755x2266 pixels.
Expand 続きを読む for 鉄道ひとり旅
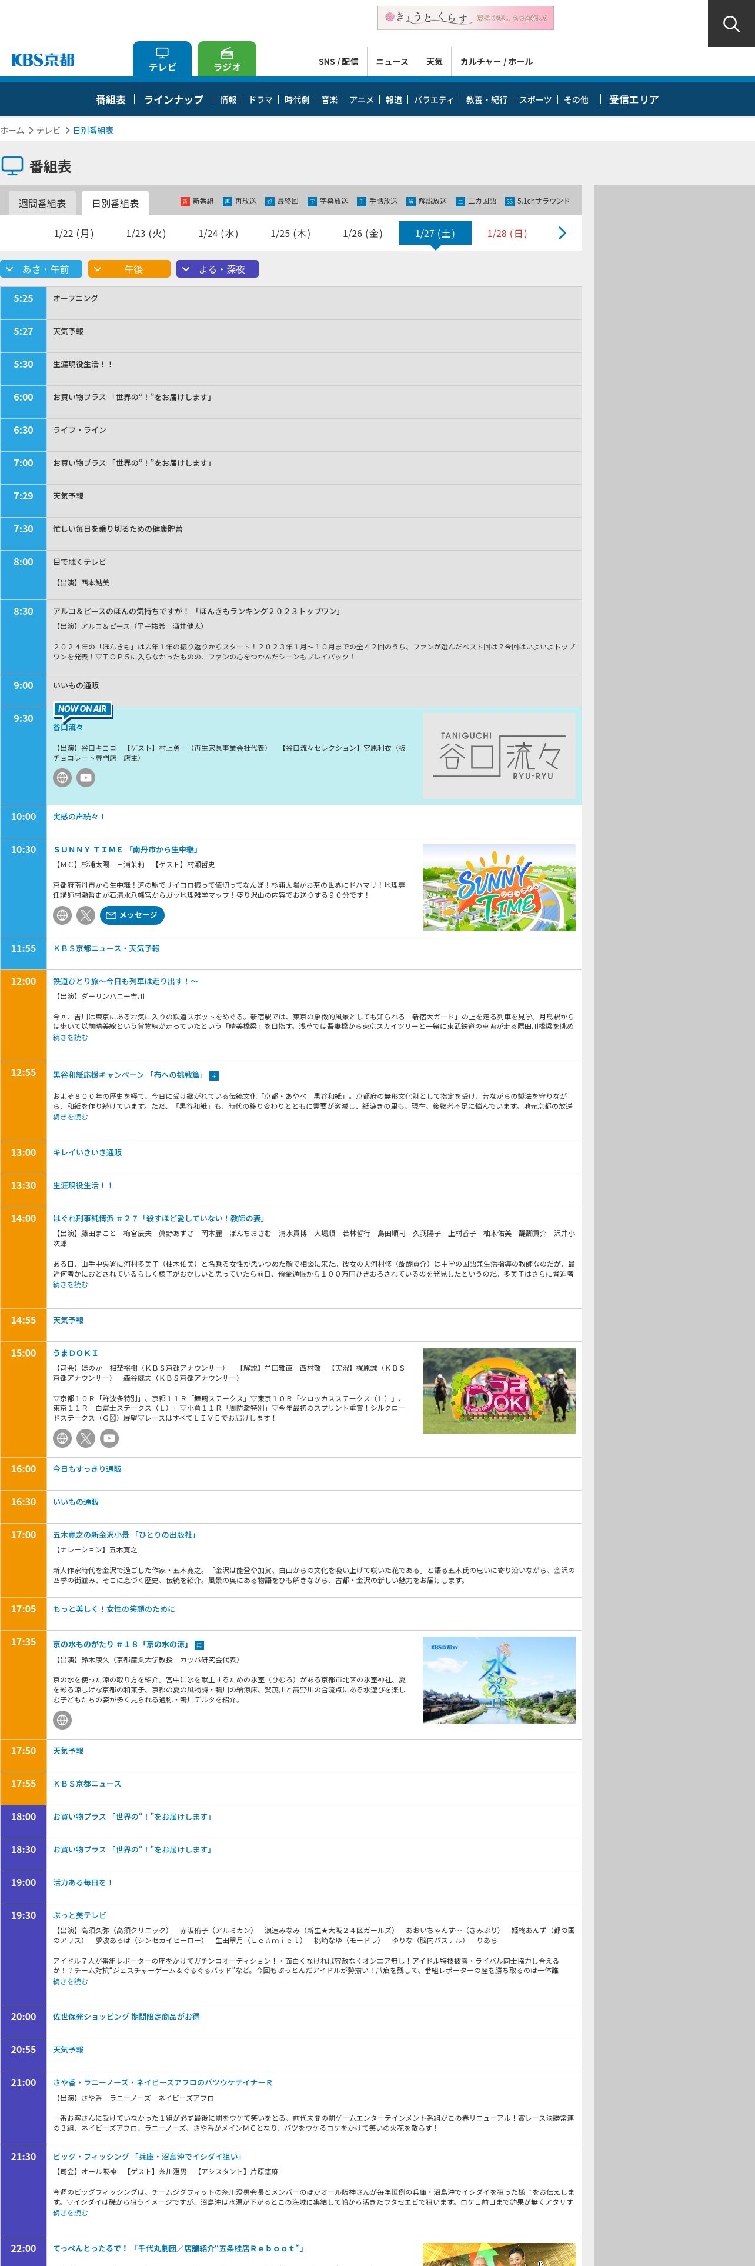click(71, 1037)
